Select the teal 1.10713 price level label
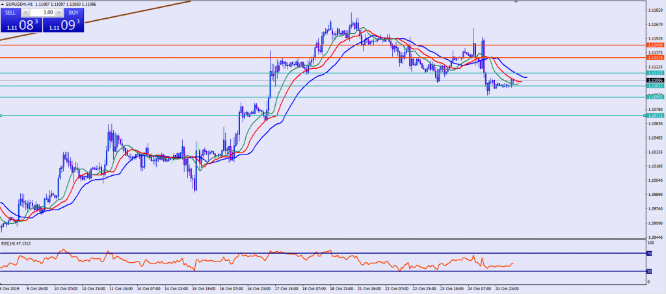 655,116
